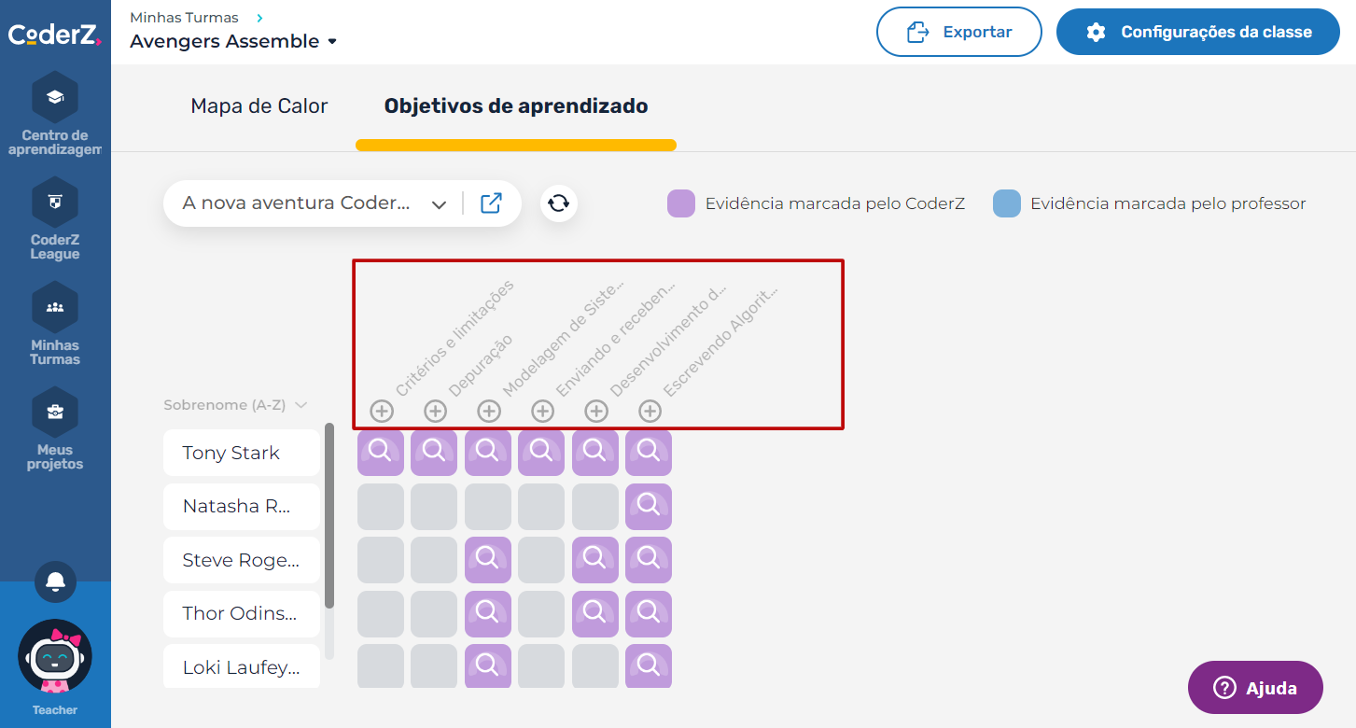The image size is (1356, 728).
Task: Click the purple CoderZ evidence legend swatch
Action: point(681,203)
